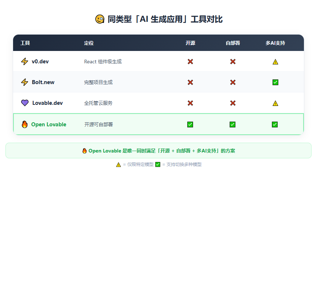
Task: Click the red cross under 自部署 for Bolt.new
Action: [233, 82]
